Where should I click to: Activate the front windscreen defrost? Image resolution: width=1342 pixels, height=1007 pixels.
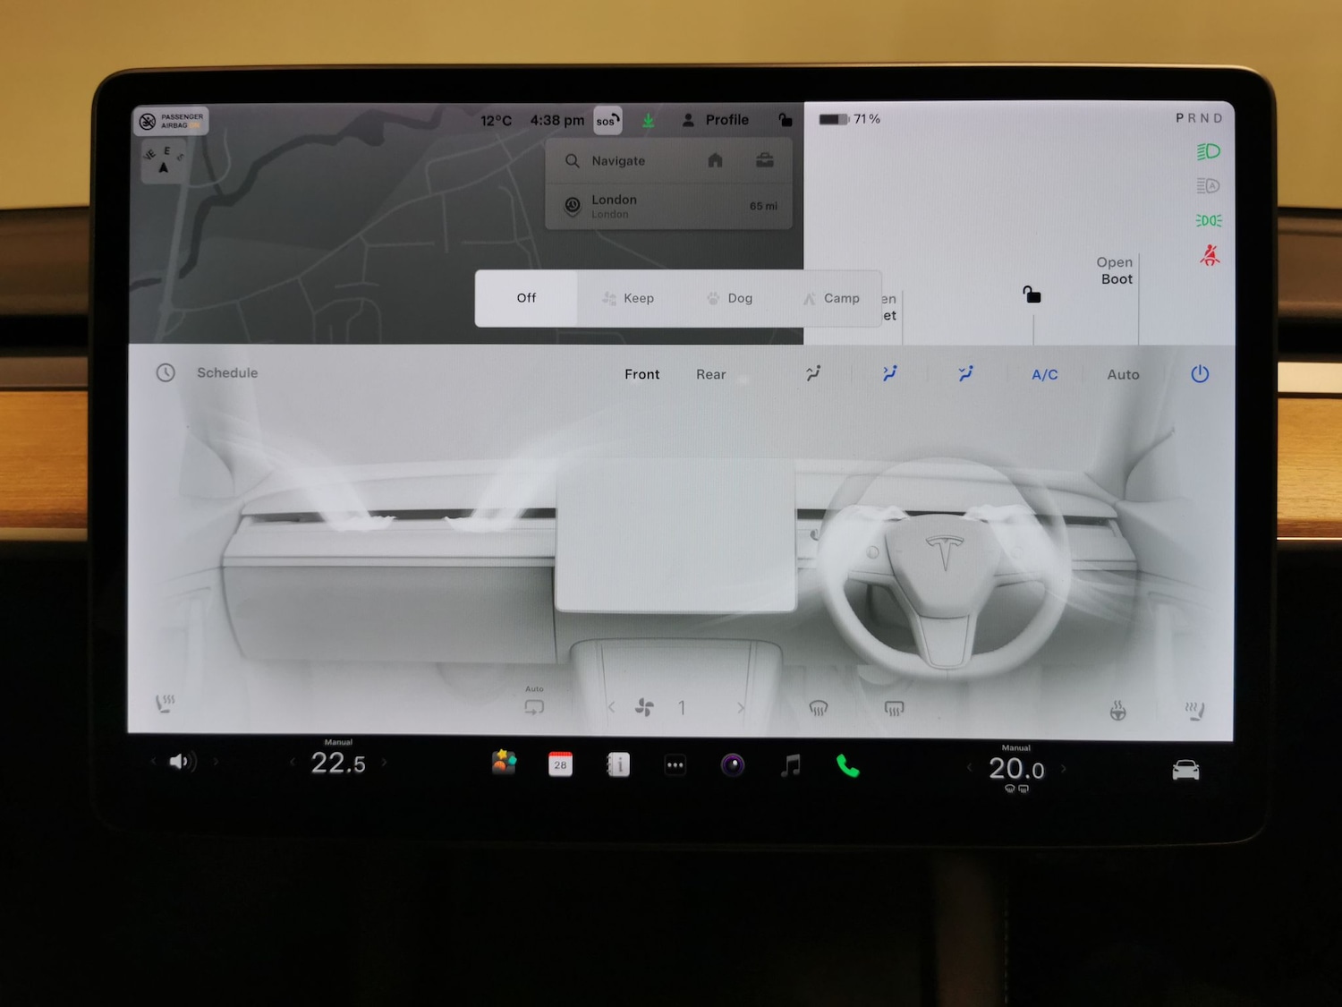pyautogui.click(x=819, y=708)
